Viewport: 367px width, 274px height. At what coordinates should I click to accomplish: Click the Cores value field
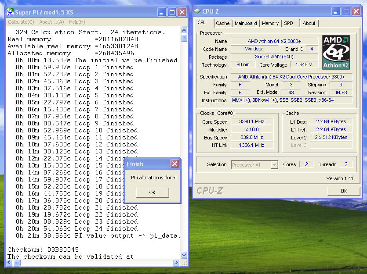306,164
